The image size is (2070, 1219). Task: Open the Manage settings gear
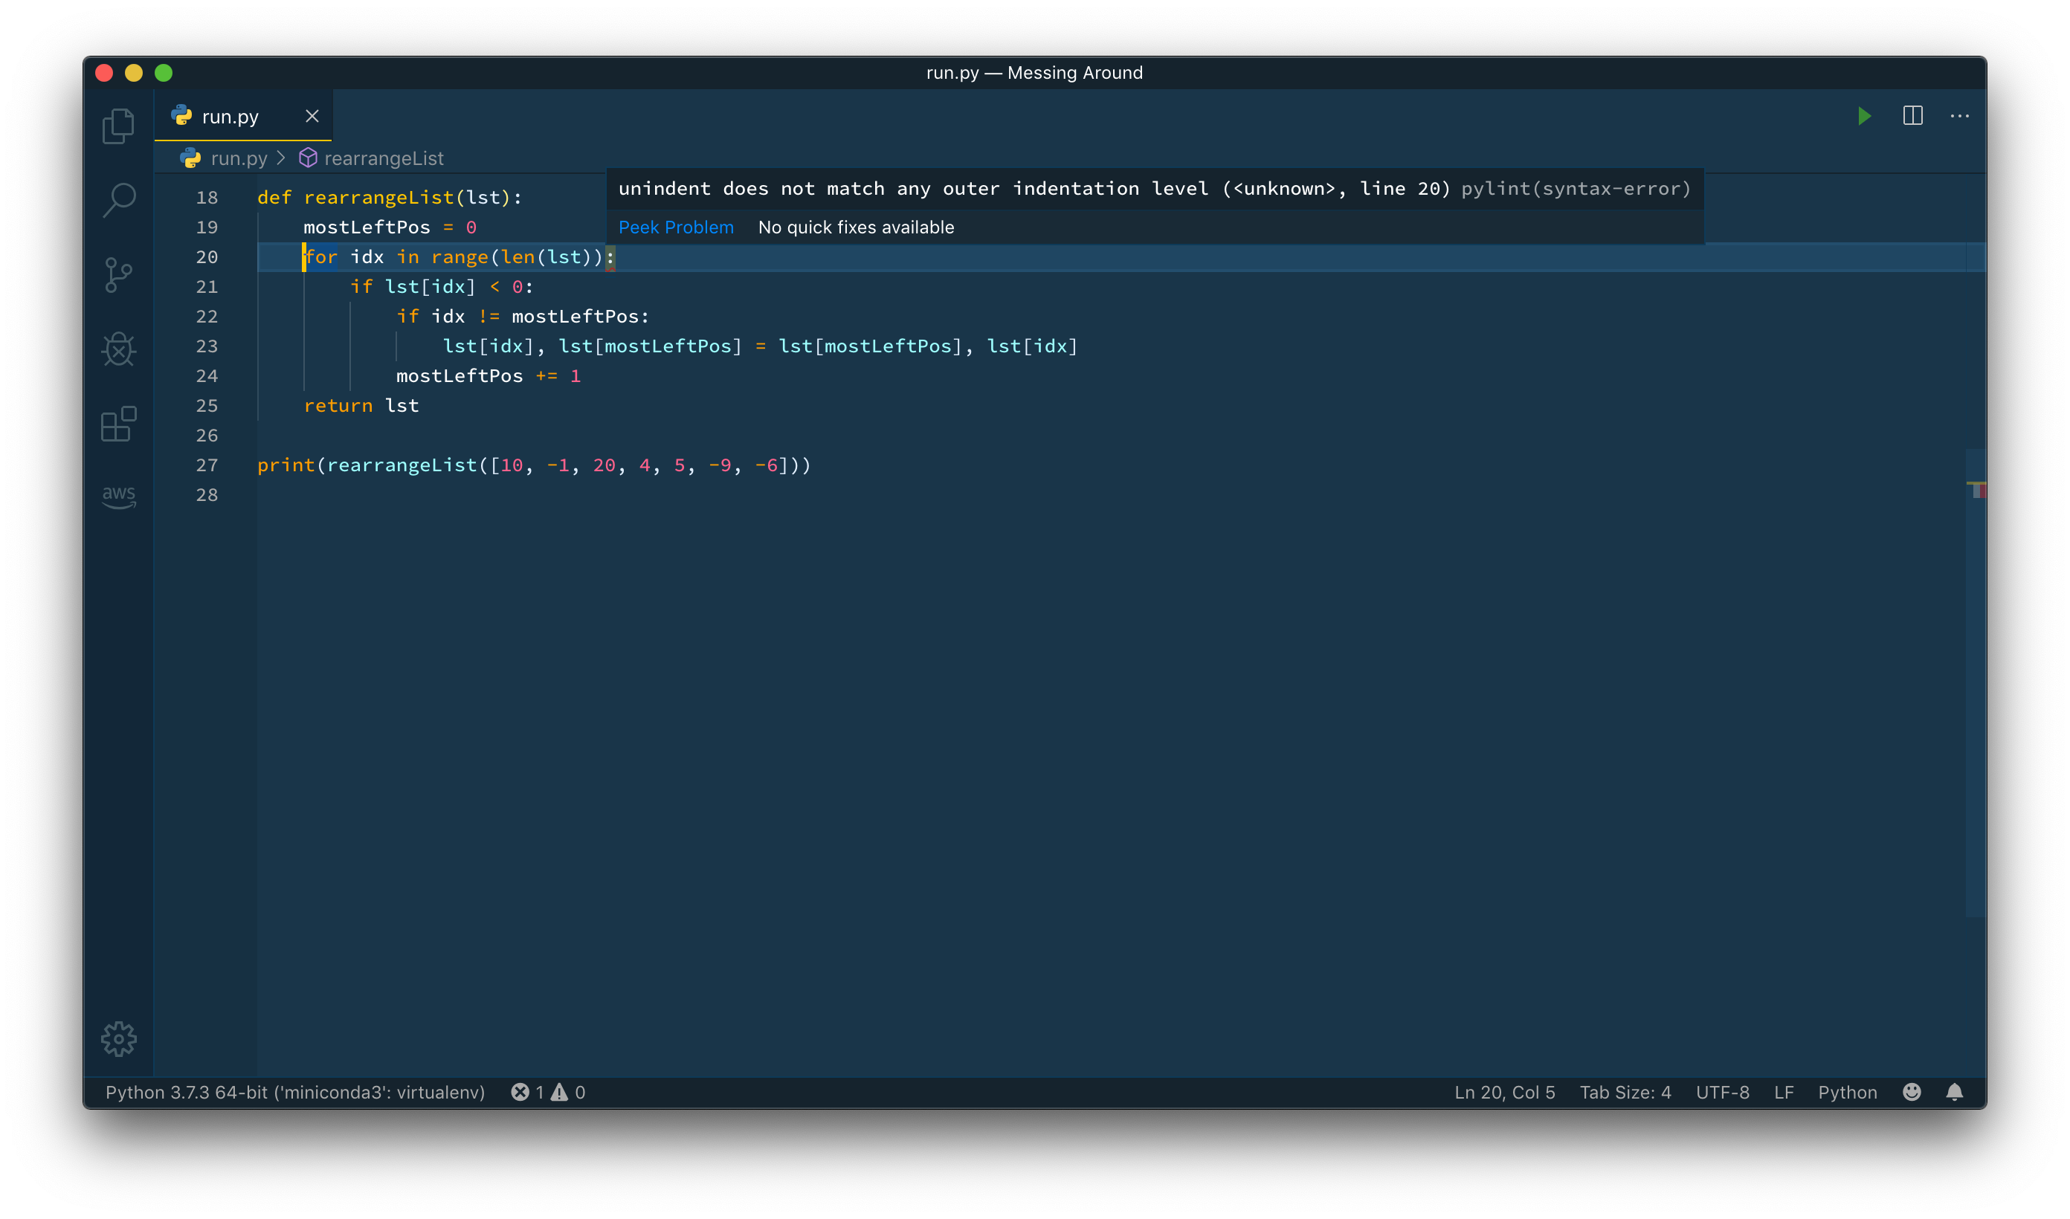tap(118, 1038)
